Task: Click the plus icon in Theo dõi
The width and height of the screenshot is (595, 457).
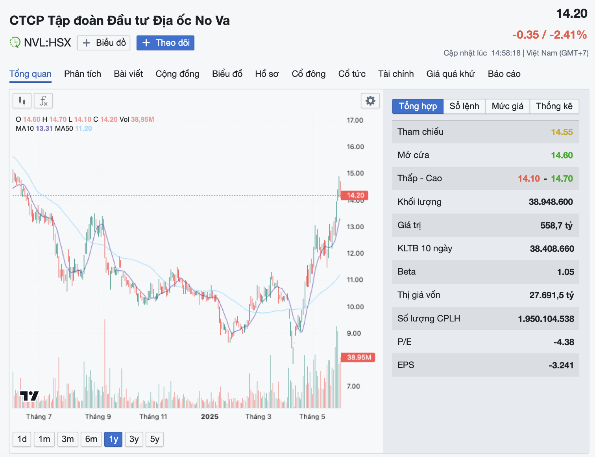Action: click(x=146, y=43)
